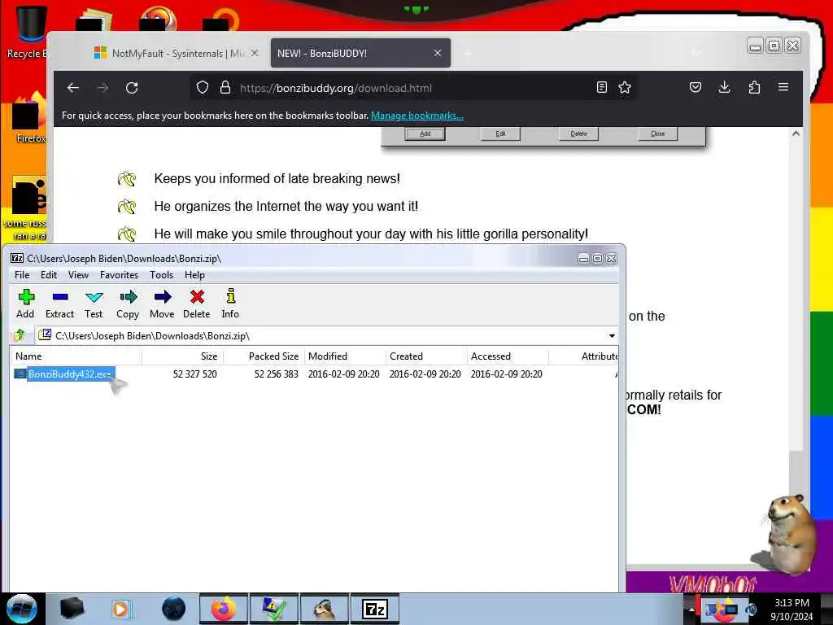The height and width of the screenshot is (625, 833).
Task: Click the site security padlock icon
Action: [225, 88]
